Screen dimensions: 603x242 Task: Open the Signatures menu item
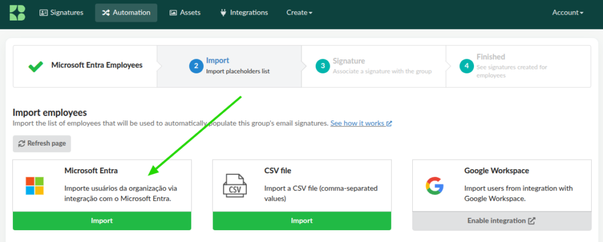pyautogui.click(x=61, y=12)
